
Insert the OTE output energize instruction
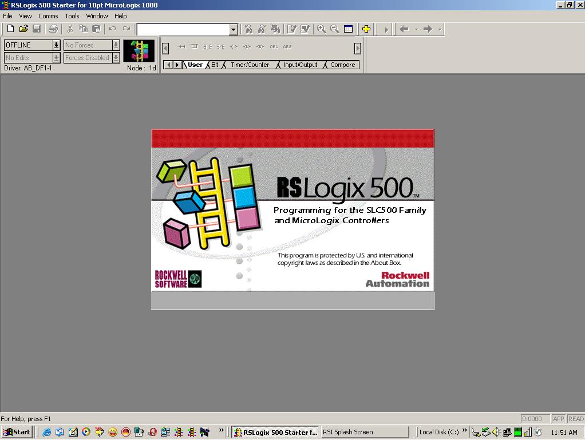pyautogui.click(x=234, y=46)
